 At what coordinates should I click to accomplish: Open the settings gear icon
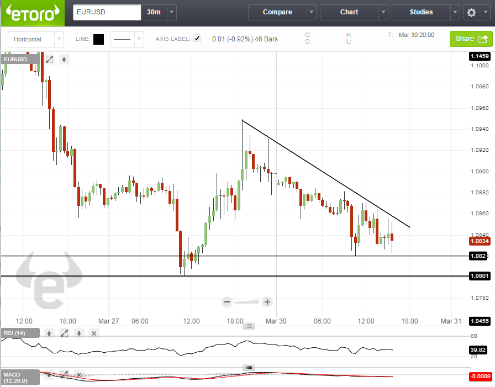471,13
